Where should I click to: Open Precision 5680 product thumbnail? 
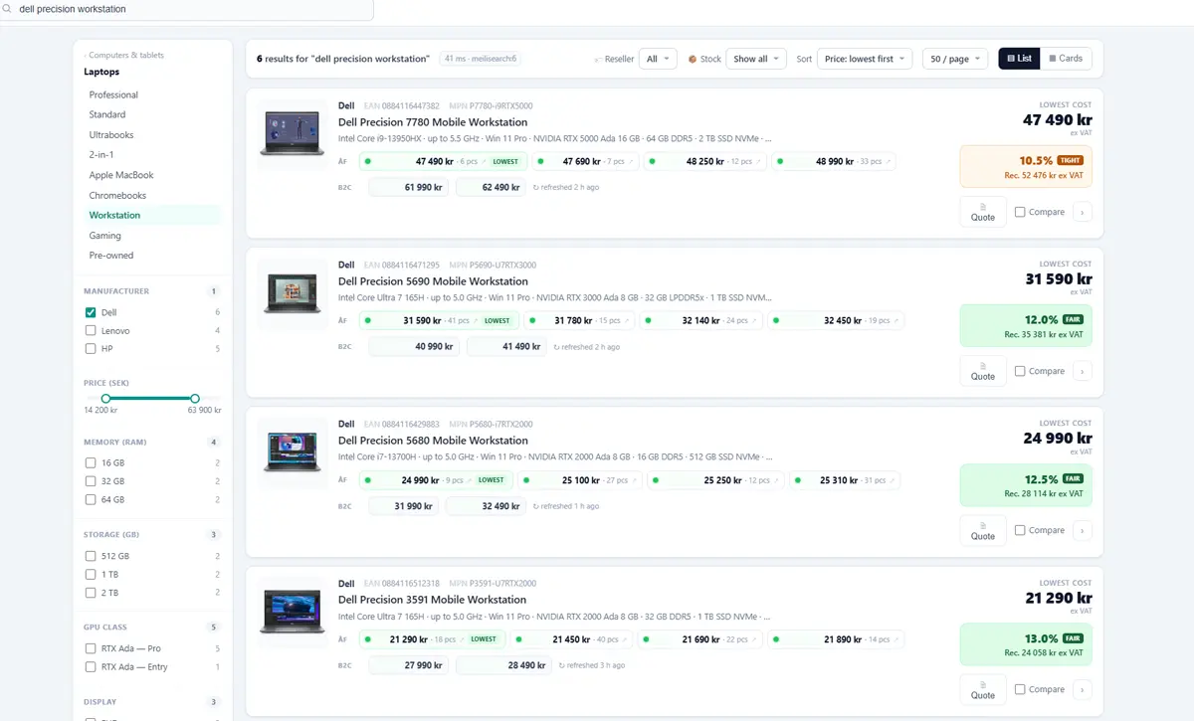(292, 451)
